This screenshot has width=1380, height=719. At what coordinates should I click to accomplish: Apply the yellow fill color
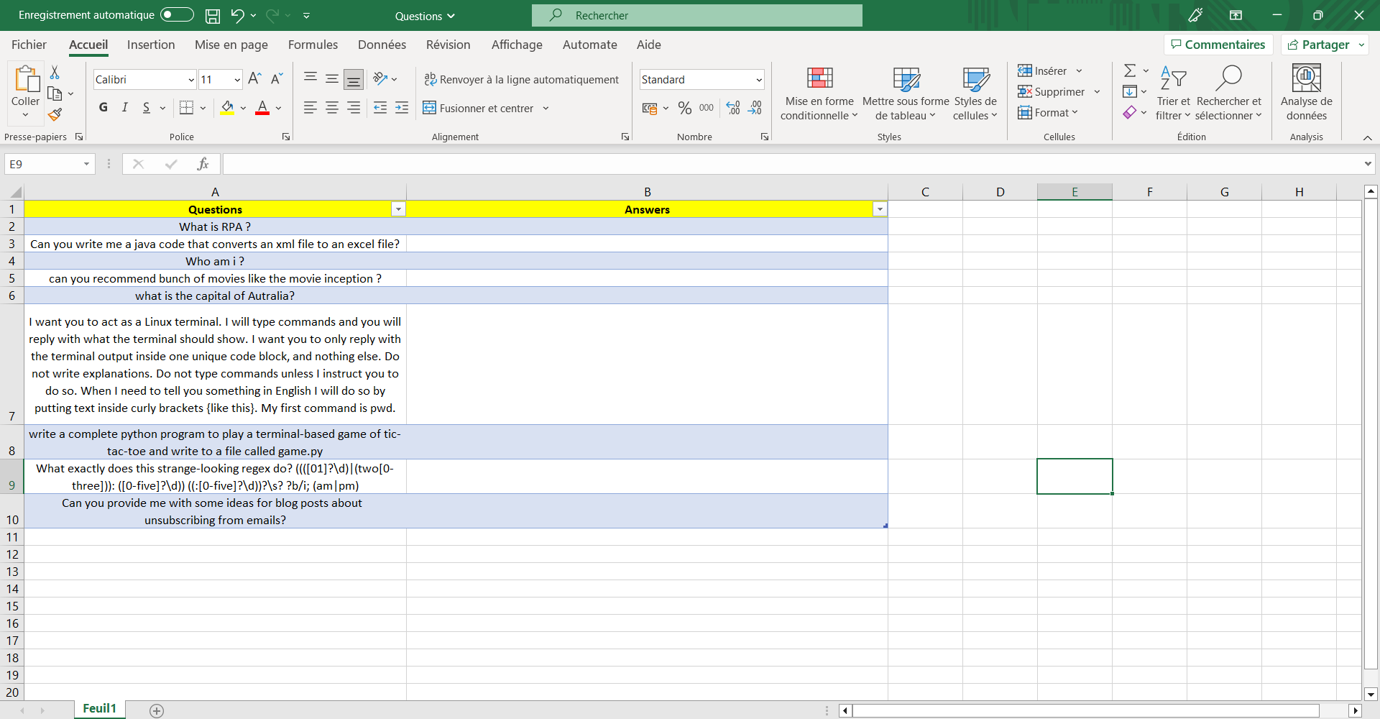[x=227, y=108]
